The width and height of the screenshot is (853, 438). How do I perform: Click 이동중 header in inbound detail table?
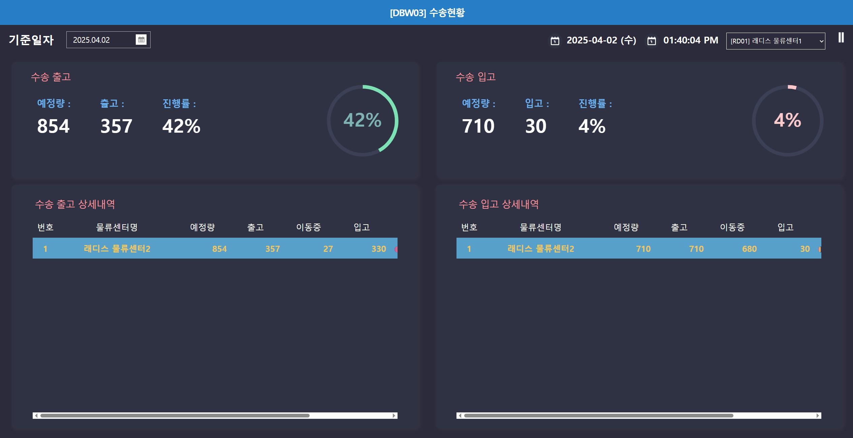pyautogui.click(x=732, y=227)
